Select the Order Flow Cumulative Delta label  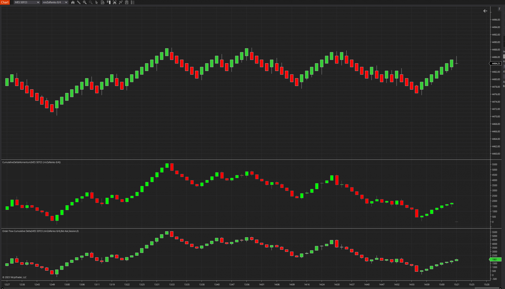click(40, 231)
